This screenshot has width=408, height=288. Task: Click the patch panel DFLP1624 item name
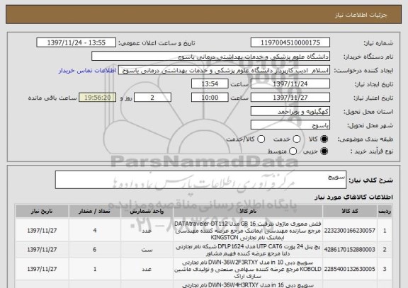(x=248, y=250)
